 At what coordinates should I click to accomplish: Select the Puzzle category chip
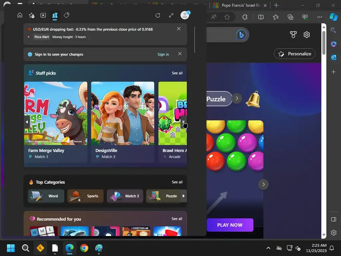(164, 196)
